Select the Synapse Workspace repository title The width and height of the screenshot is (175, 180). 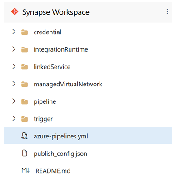point(56,12)
